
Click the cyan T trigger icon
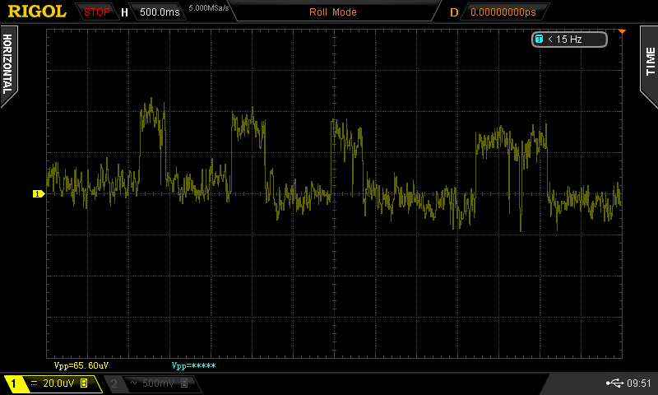pos(540,39)
